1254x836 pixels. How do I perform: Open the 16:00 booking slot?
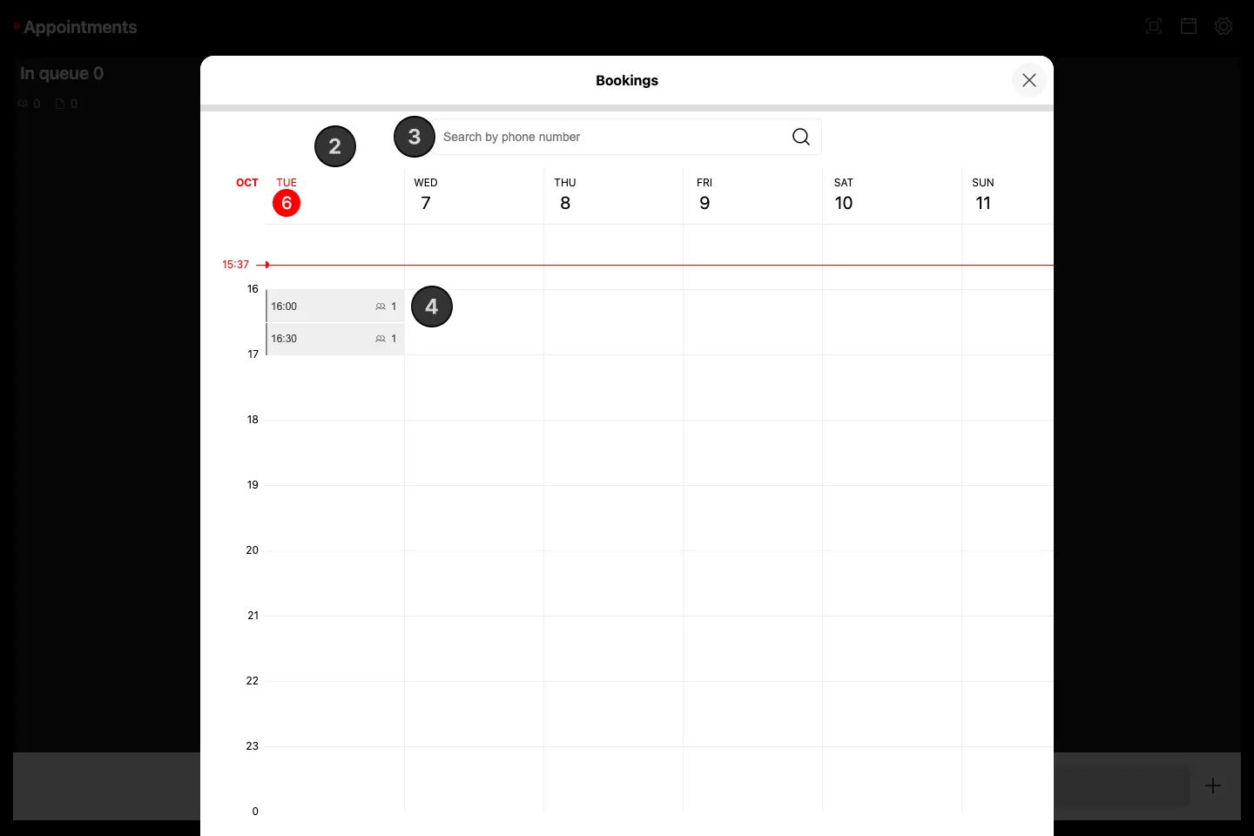point(335,307)
